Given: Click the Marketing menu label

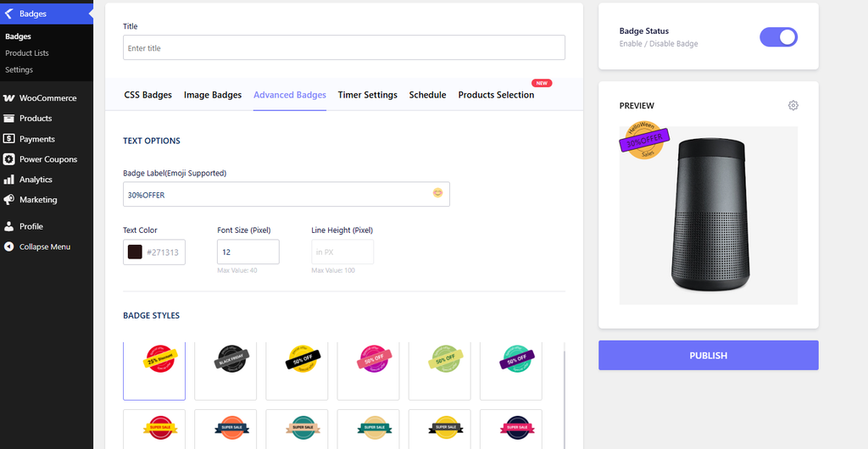Looking at the screenshot, I should 38,200.
